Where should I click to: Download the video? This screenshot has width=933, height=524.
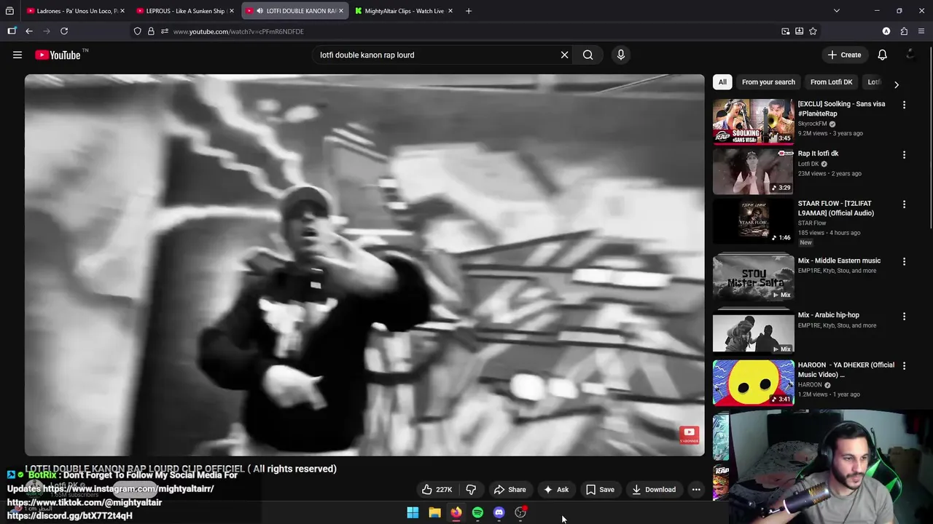pyautogui.click(x=654, y=490)
